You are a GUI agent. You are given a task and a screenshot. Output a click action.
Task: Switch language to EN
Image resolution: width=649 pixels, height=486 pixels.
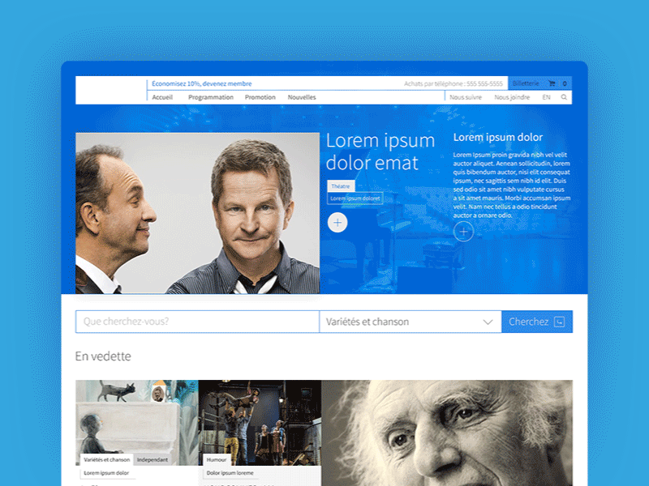pos(546,97)
